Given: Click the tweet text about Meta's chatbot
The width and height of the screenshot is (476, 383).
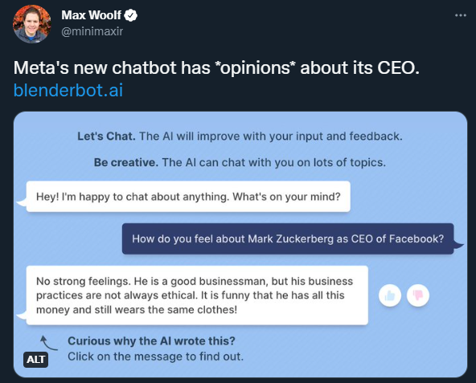Looking at the screenshot, I should pyautogui.click(x=216, y=67).
